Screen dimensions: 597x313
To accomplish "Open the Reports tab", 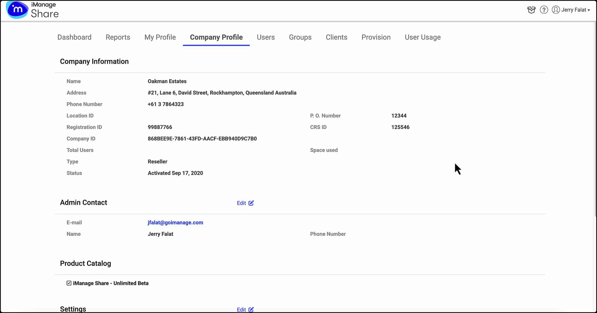I will point(118,37).
